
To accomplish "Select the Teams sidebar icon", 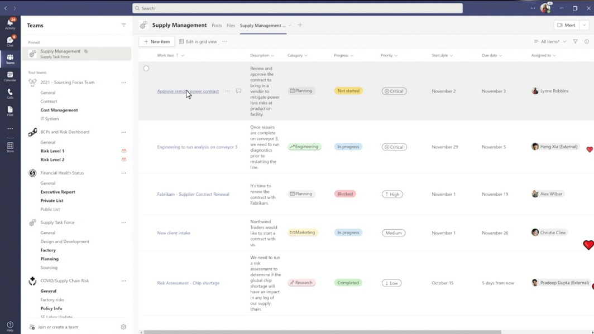I will tap(10, 59).
